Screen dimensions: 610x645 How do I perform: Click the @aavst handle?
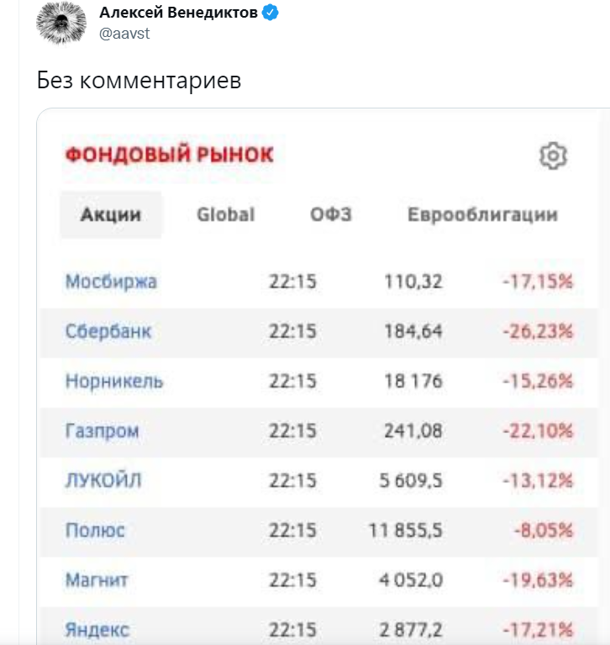coord(124,34)
